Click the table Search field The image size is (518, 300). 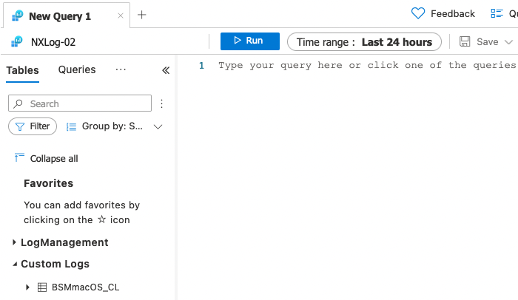pos(80,103)
